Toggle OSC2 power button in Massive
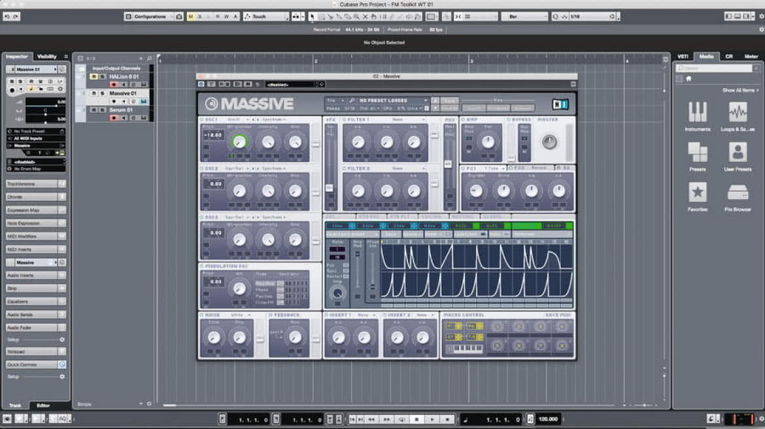Screen dimensions: 765x429 click(x=202, y=168)
